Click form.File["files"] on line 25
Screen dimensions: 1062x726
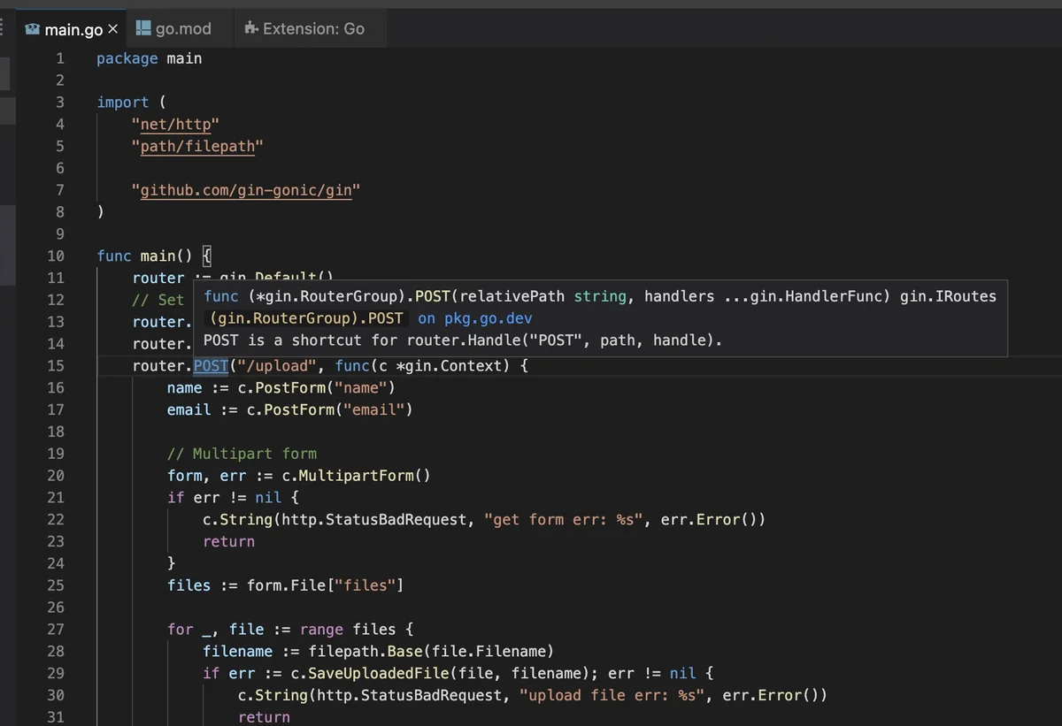click(x=325, y=585)
